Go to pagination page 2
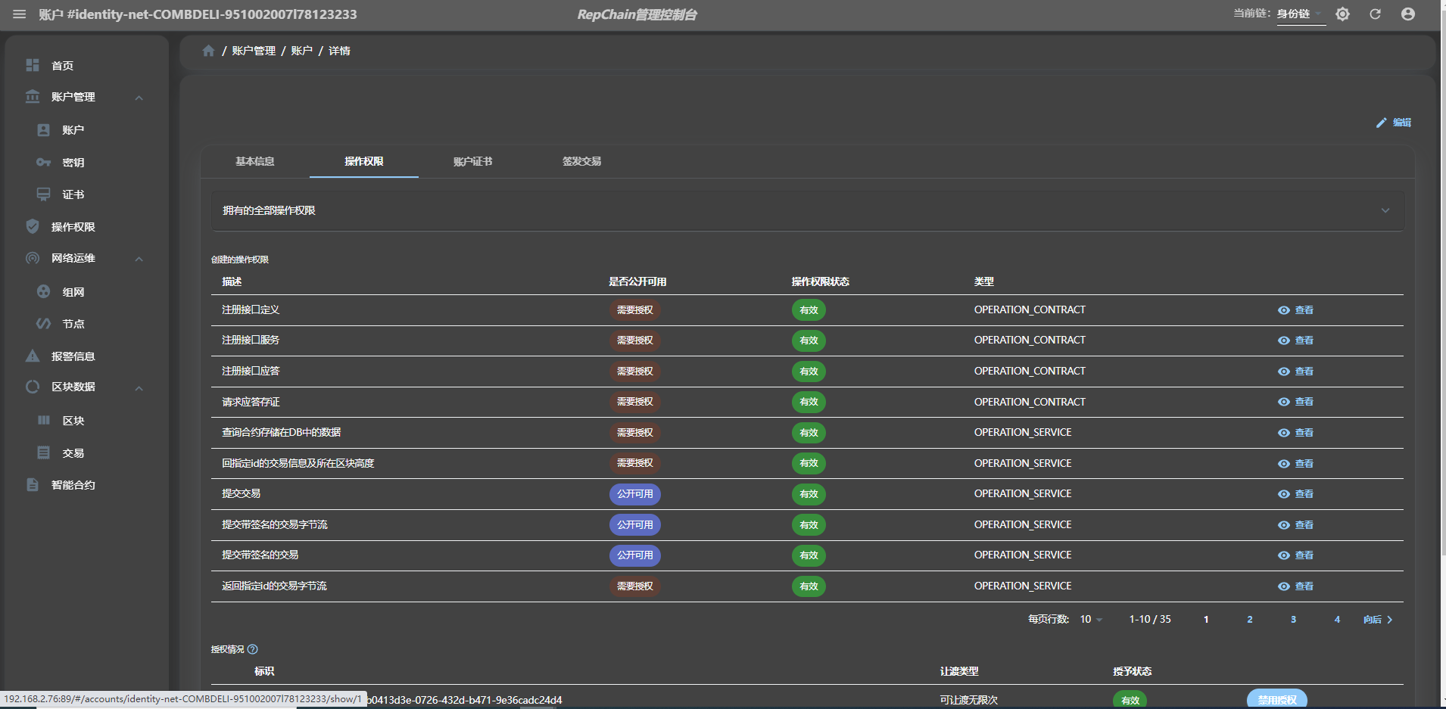This screenshot has height=709, width=1446. 1250,620
